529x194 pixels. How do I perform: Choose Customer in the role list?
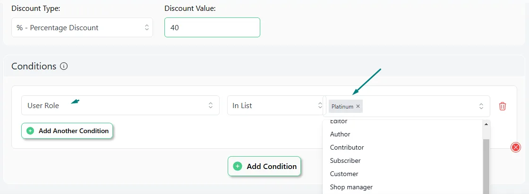click(x=344, y=174)
